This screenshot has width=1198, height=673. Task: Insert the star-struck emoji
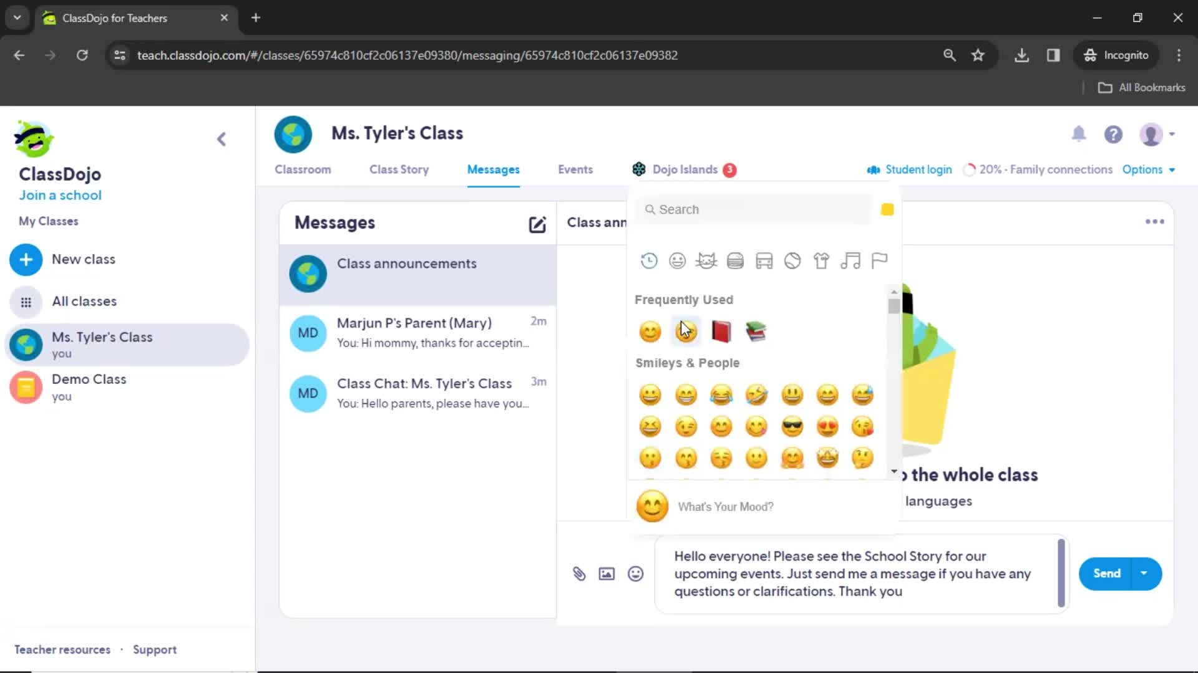(827, 459)
